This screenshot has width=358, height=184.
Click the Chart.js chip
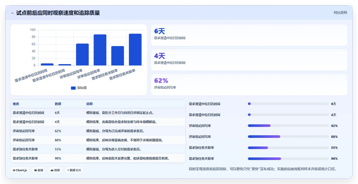click(x=20, y=170)
